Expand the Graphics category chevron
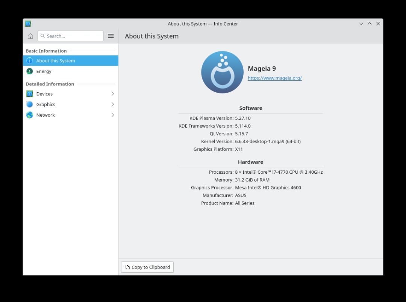The height and width of the screenshot is (302, 406). [113, 104]
